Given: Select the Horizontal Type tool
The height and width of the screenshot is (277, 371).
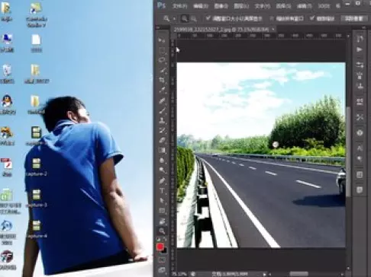Looking at the screenshot, I should [162, 191].
